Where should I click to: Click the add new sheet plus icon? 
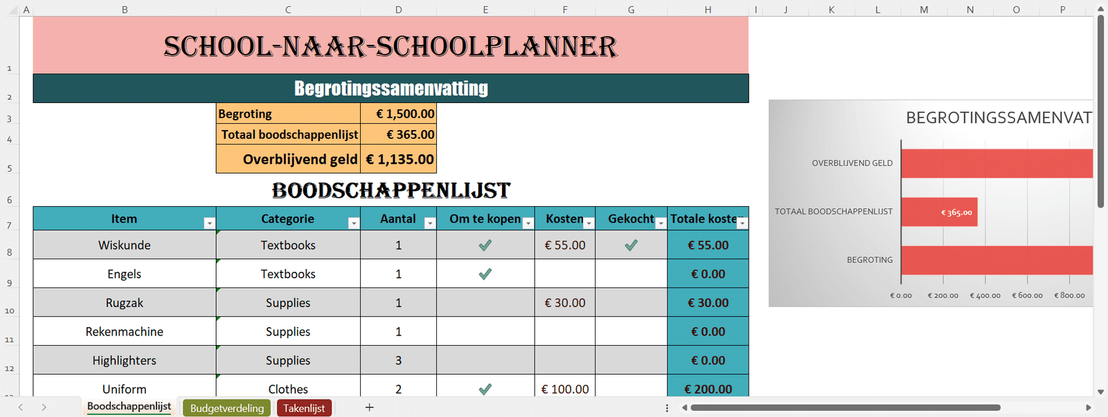(370, 407)
